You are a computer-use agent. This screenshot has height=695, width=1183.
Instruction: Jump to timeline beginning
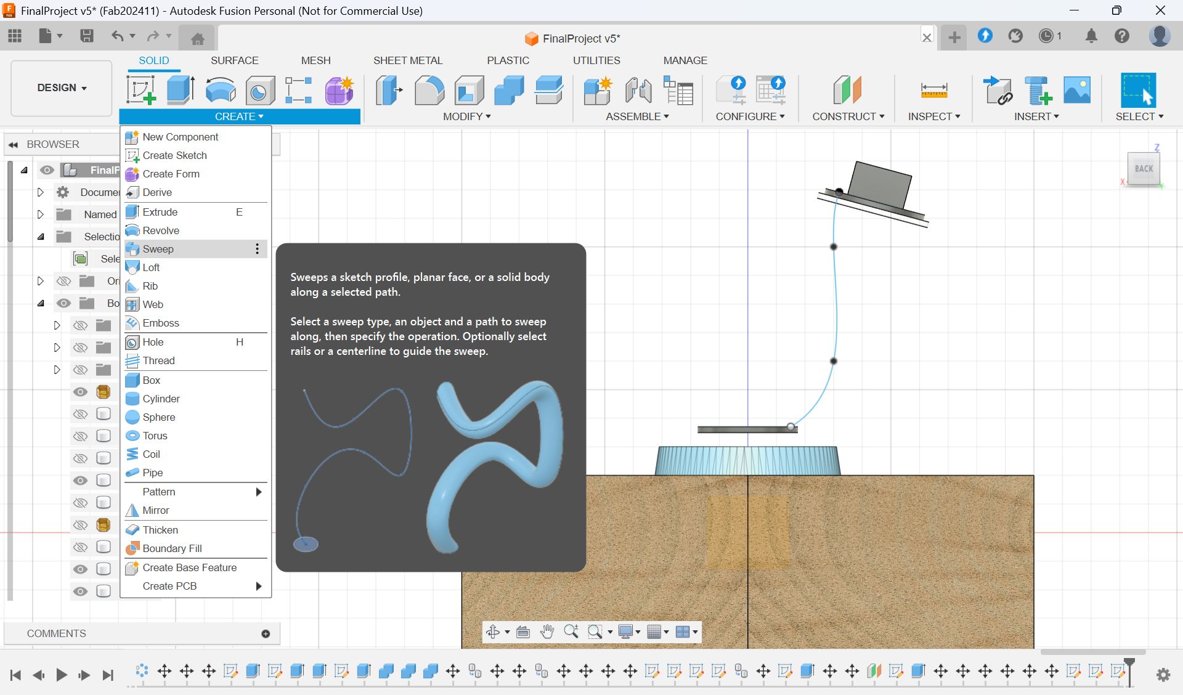coord(16,675)
